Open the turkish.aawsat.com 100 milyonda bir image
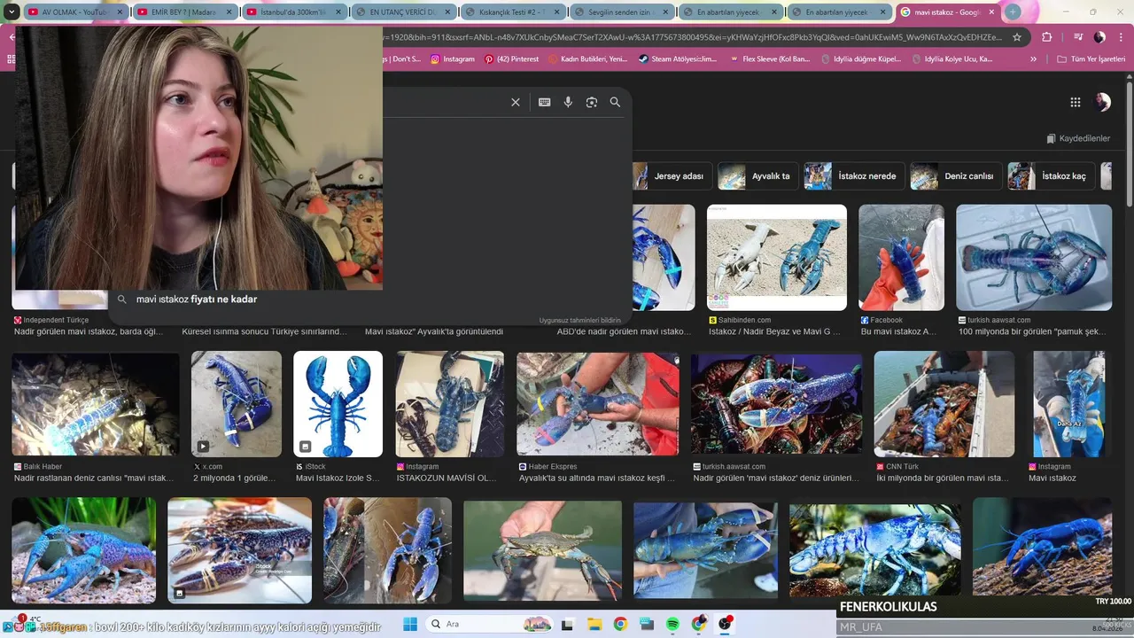The width and height of the screenshot is (1134, 638). (x=1034, y=258)
